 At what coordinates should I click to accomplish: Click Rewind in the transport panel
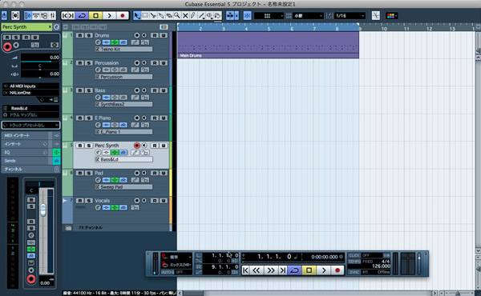tap(257, 270)
